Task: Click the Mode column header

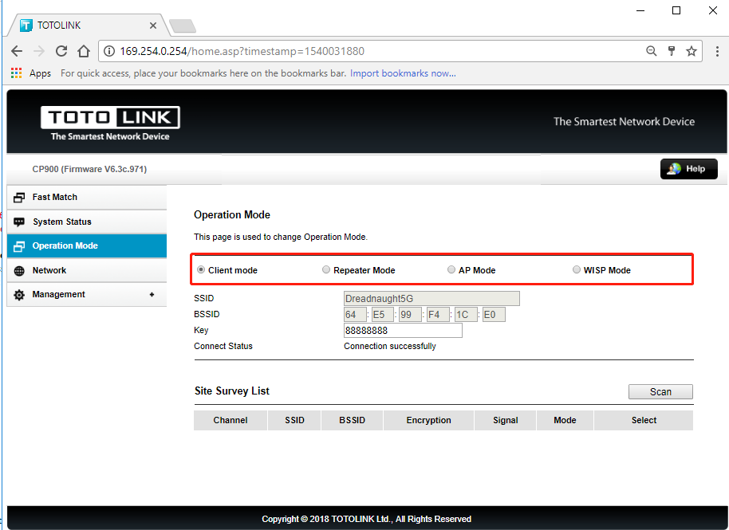Action: [x=565, y=420]
